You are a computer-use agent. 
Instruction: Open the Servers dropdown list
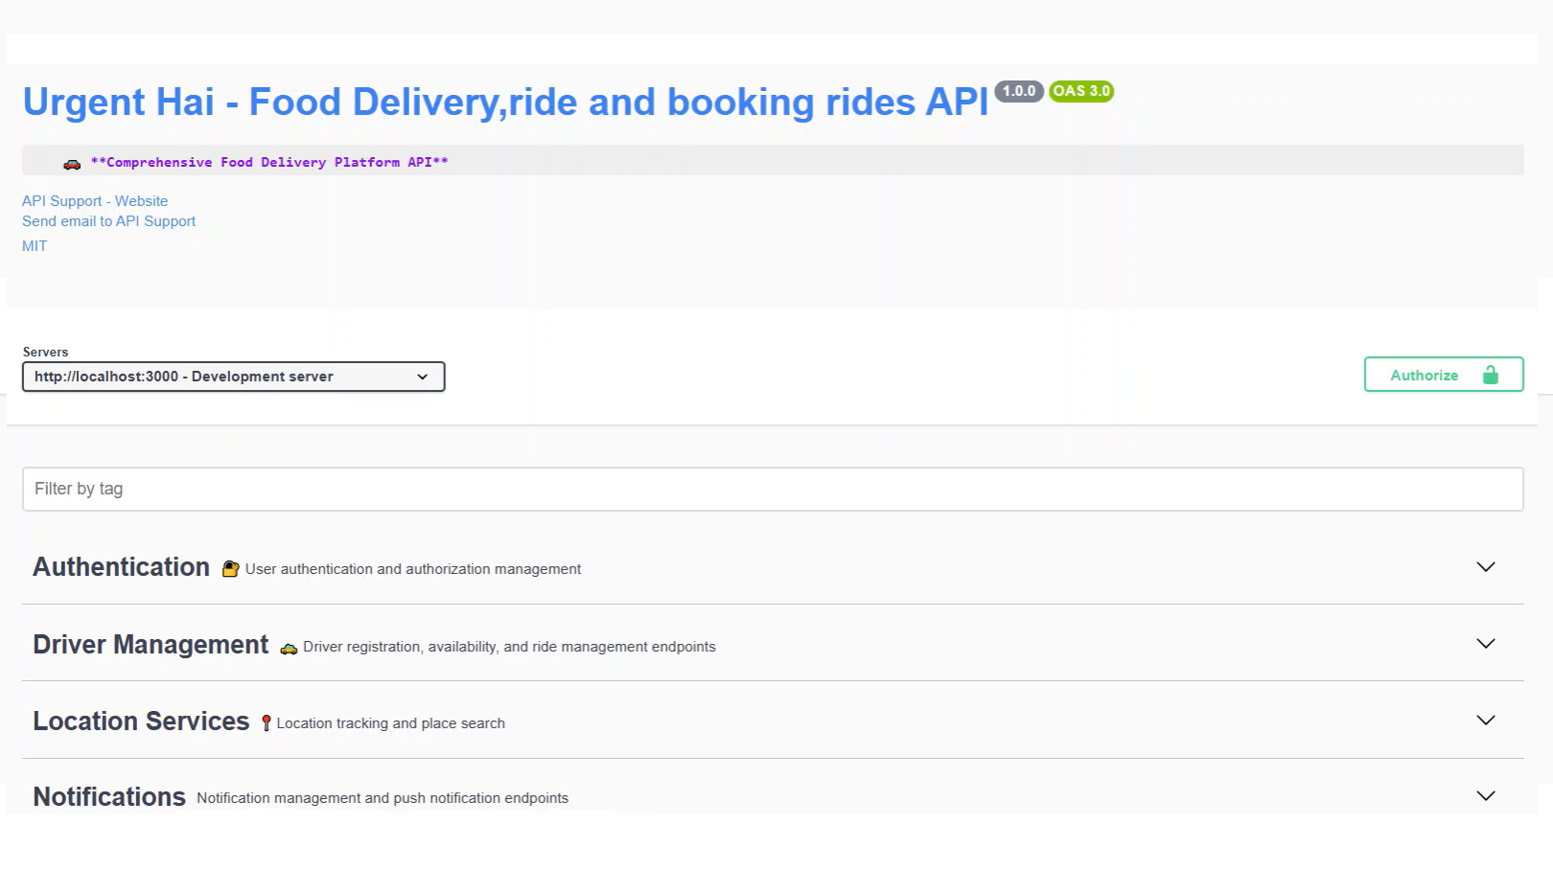(x=233, y=377)
